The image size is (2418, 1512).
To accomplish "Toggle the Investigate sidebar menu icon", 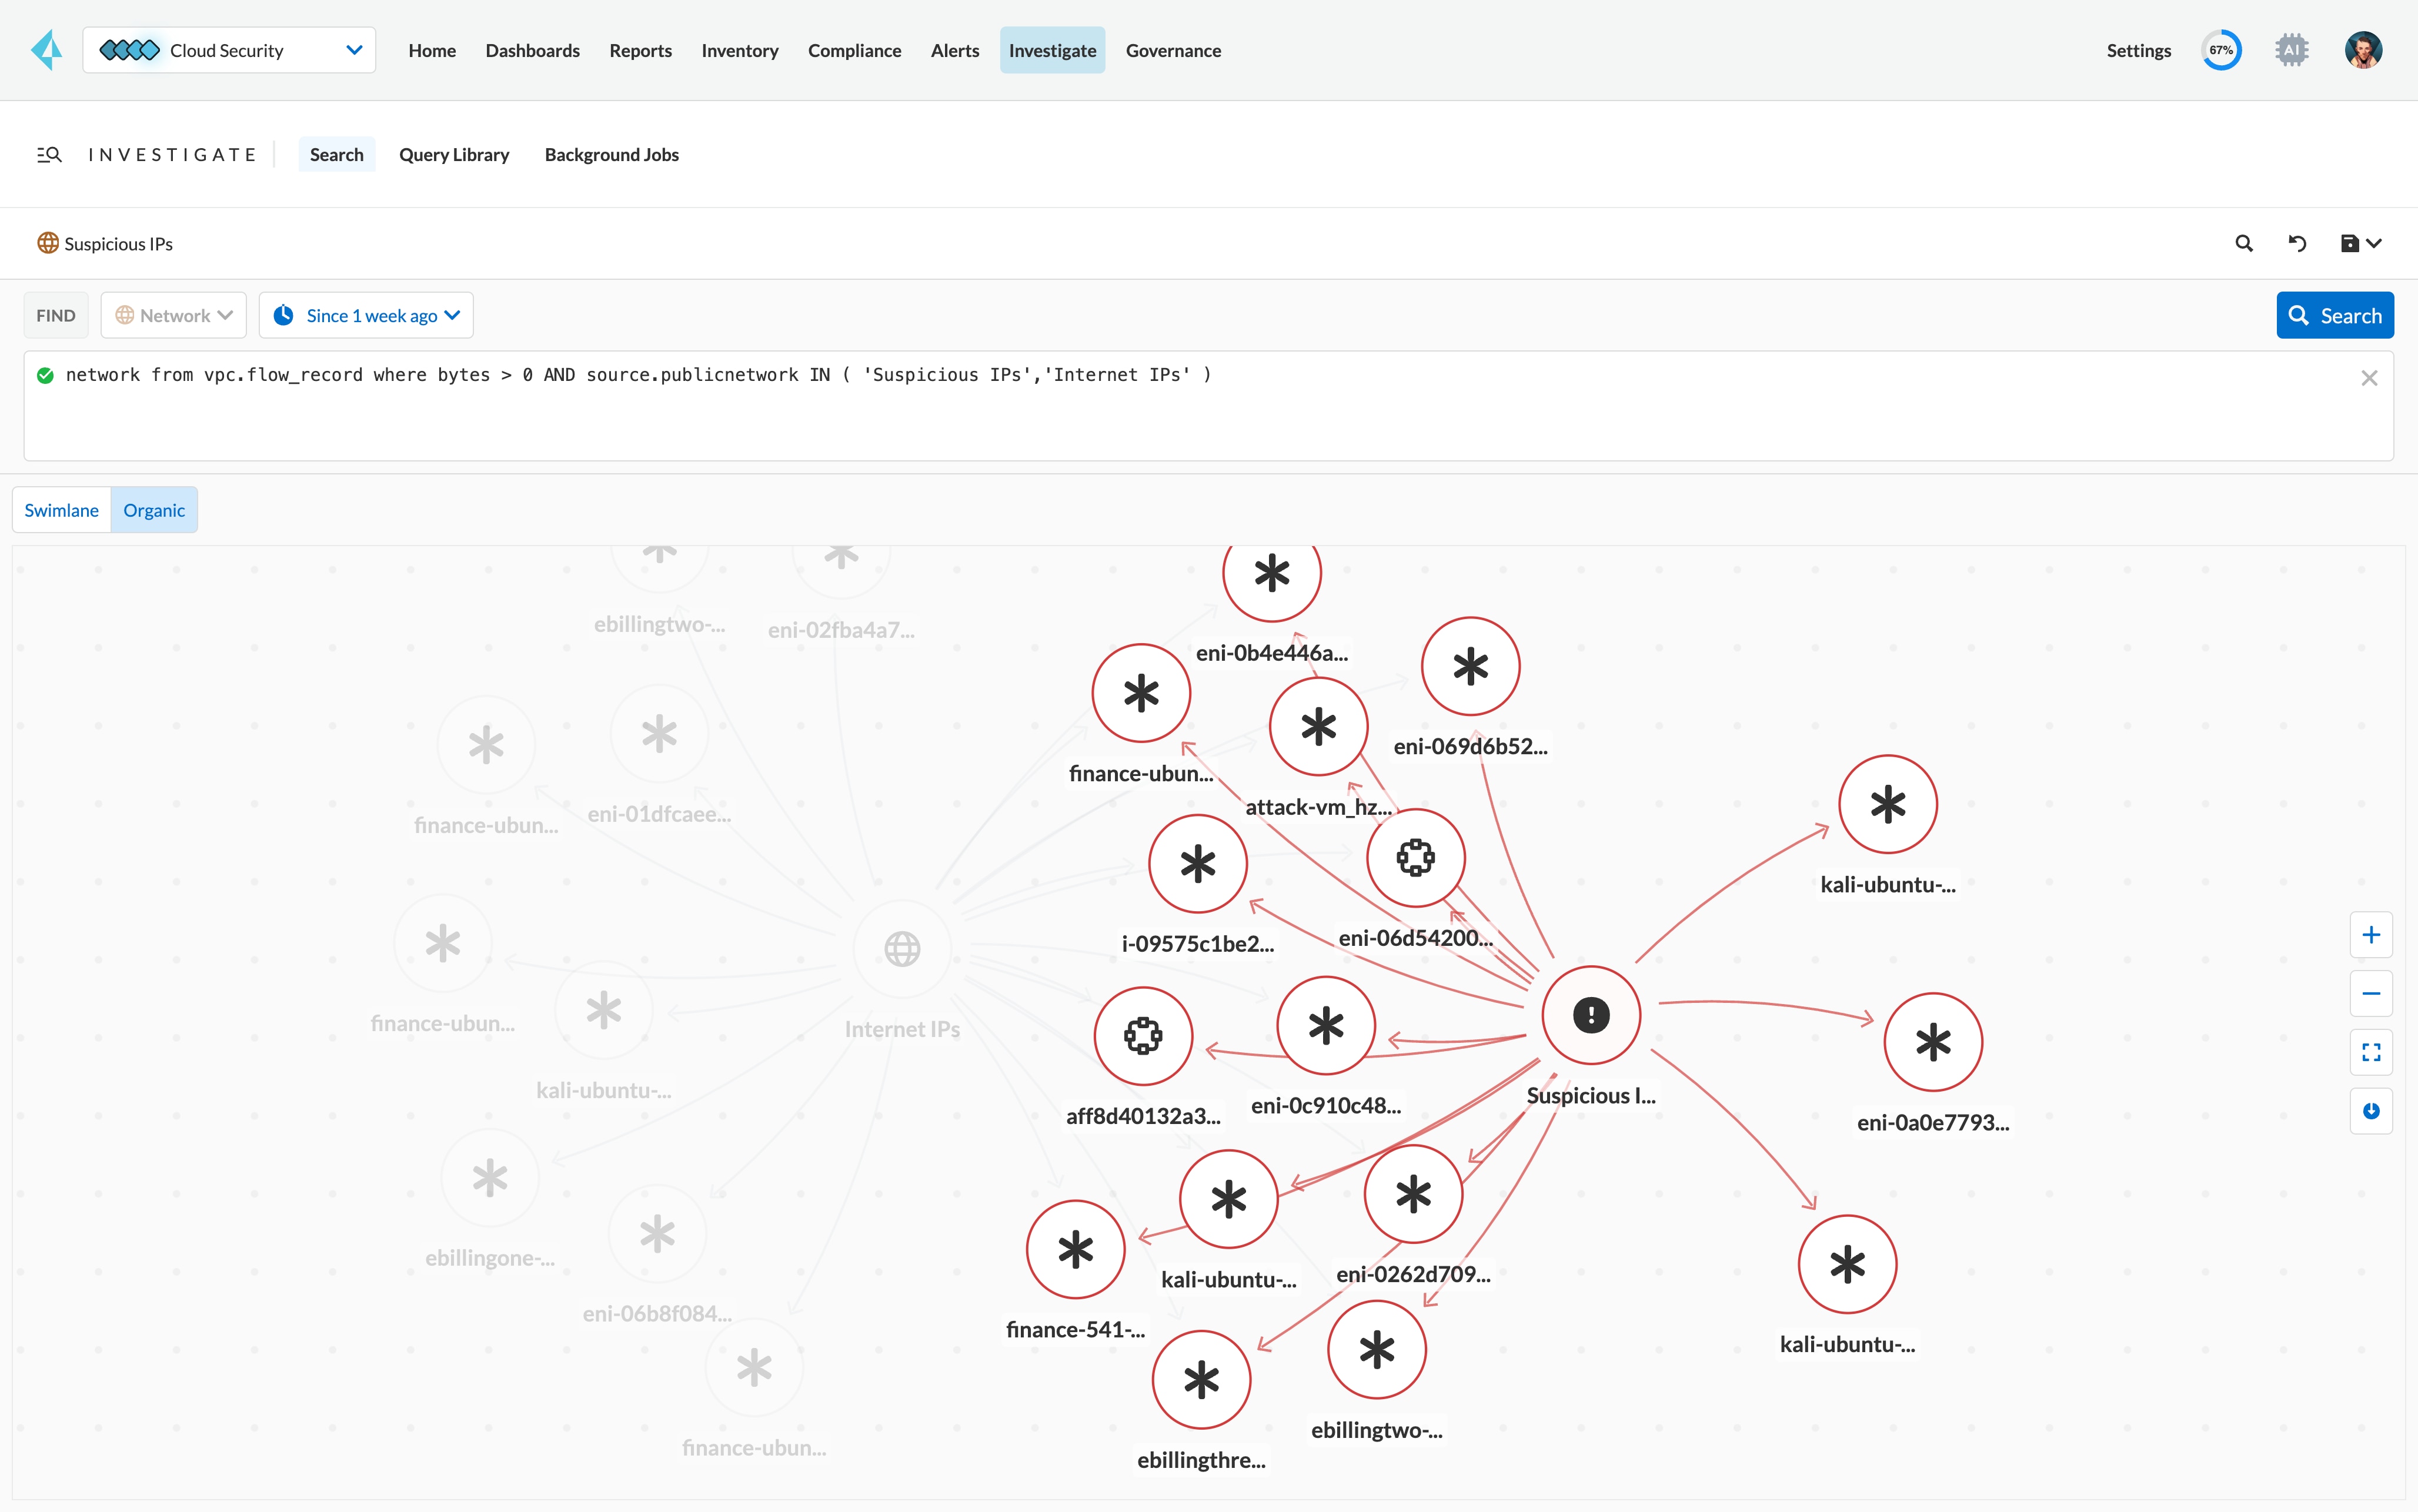I will (x=49, y=155).
